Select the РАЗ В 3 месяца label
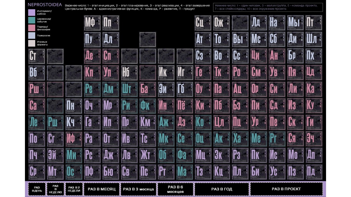 pyautogui.click(x=139, y=189)
